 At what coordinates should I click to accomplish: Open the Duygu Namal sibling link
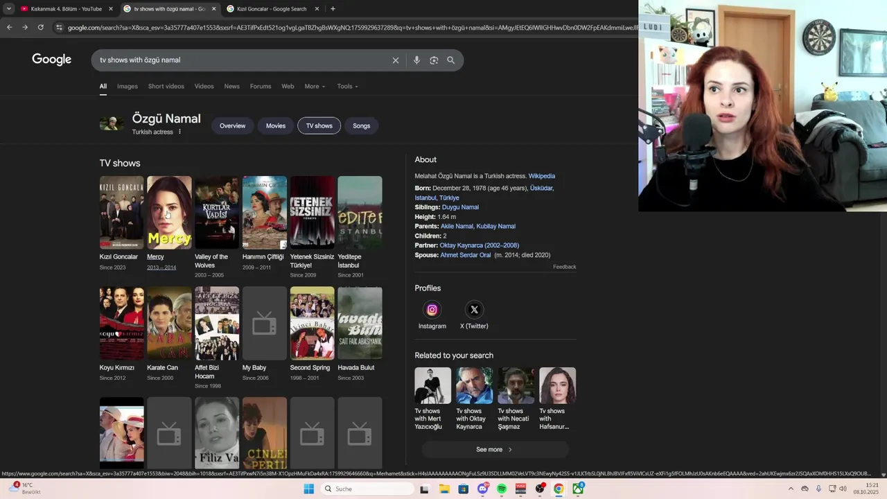(460, 207)
